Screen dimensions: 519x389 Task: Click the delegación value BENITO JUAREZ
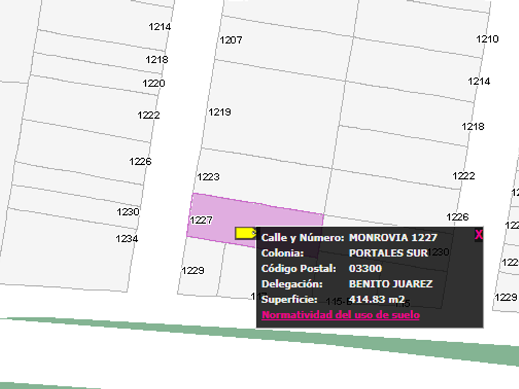(390, 284)
